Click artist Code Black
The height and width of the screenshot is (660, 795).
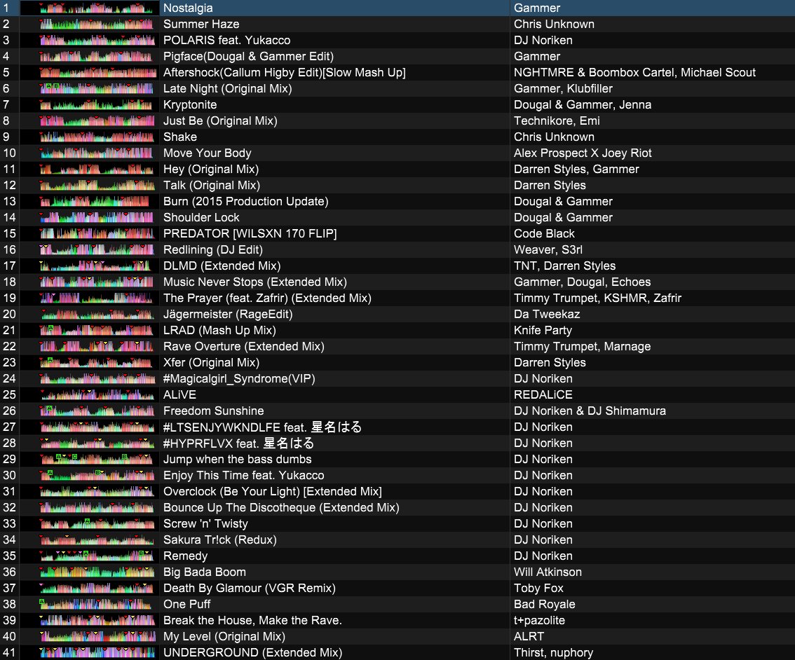[544, 233]
